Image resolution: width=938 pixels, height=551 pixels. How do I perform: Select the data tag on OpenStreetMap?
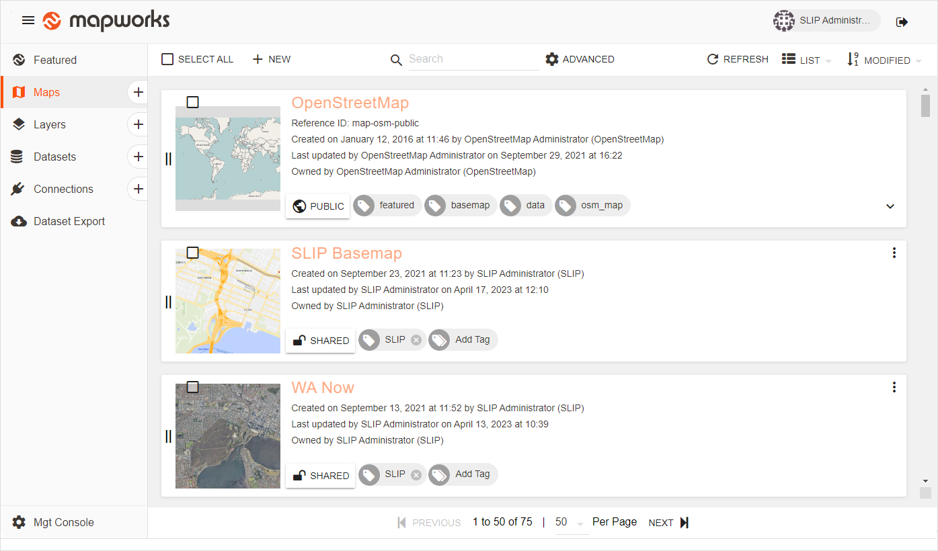pyautogui.click(x=526, y=206)
